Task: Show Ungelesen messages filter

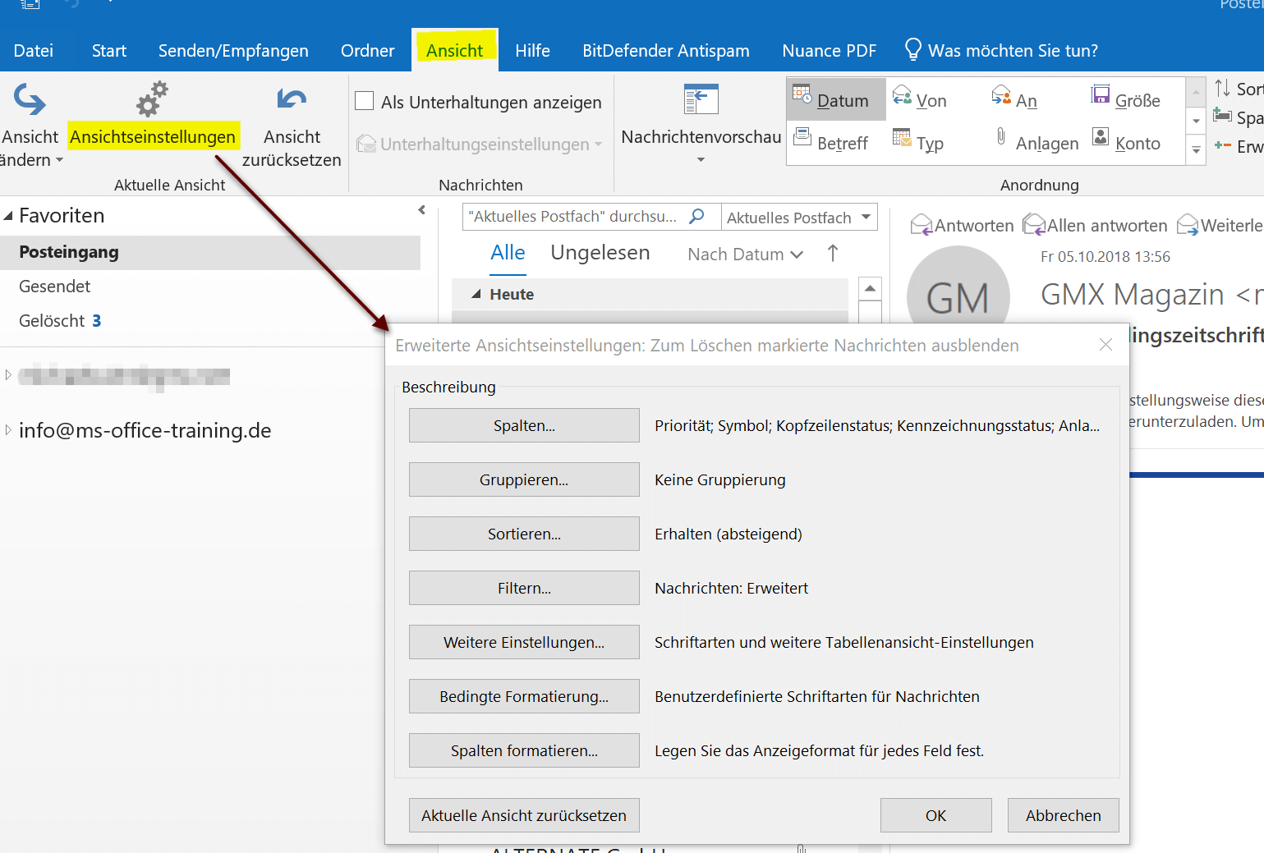Action: tap(600, 253)
